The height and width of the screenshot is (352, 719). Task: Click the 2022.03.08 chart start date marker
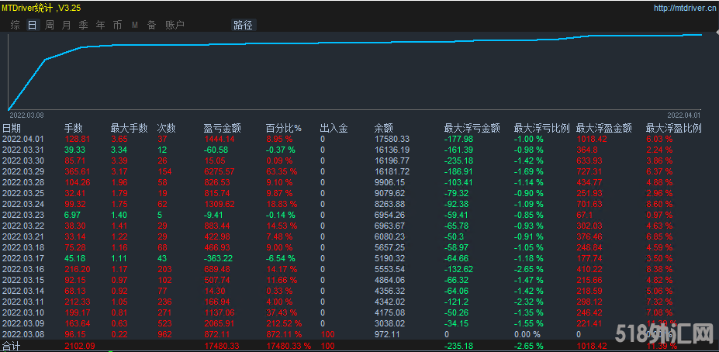tap(26, 115)
